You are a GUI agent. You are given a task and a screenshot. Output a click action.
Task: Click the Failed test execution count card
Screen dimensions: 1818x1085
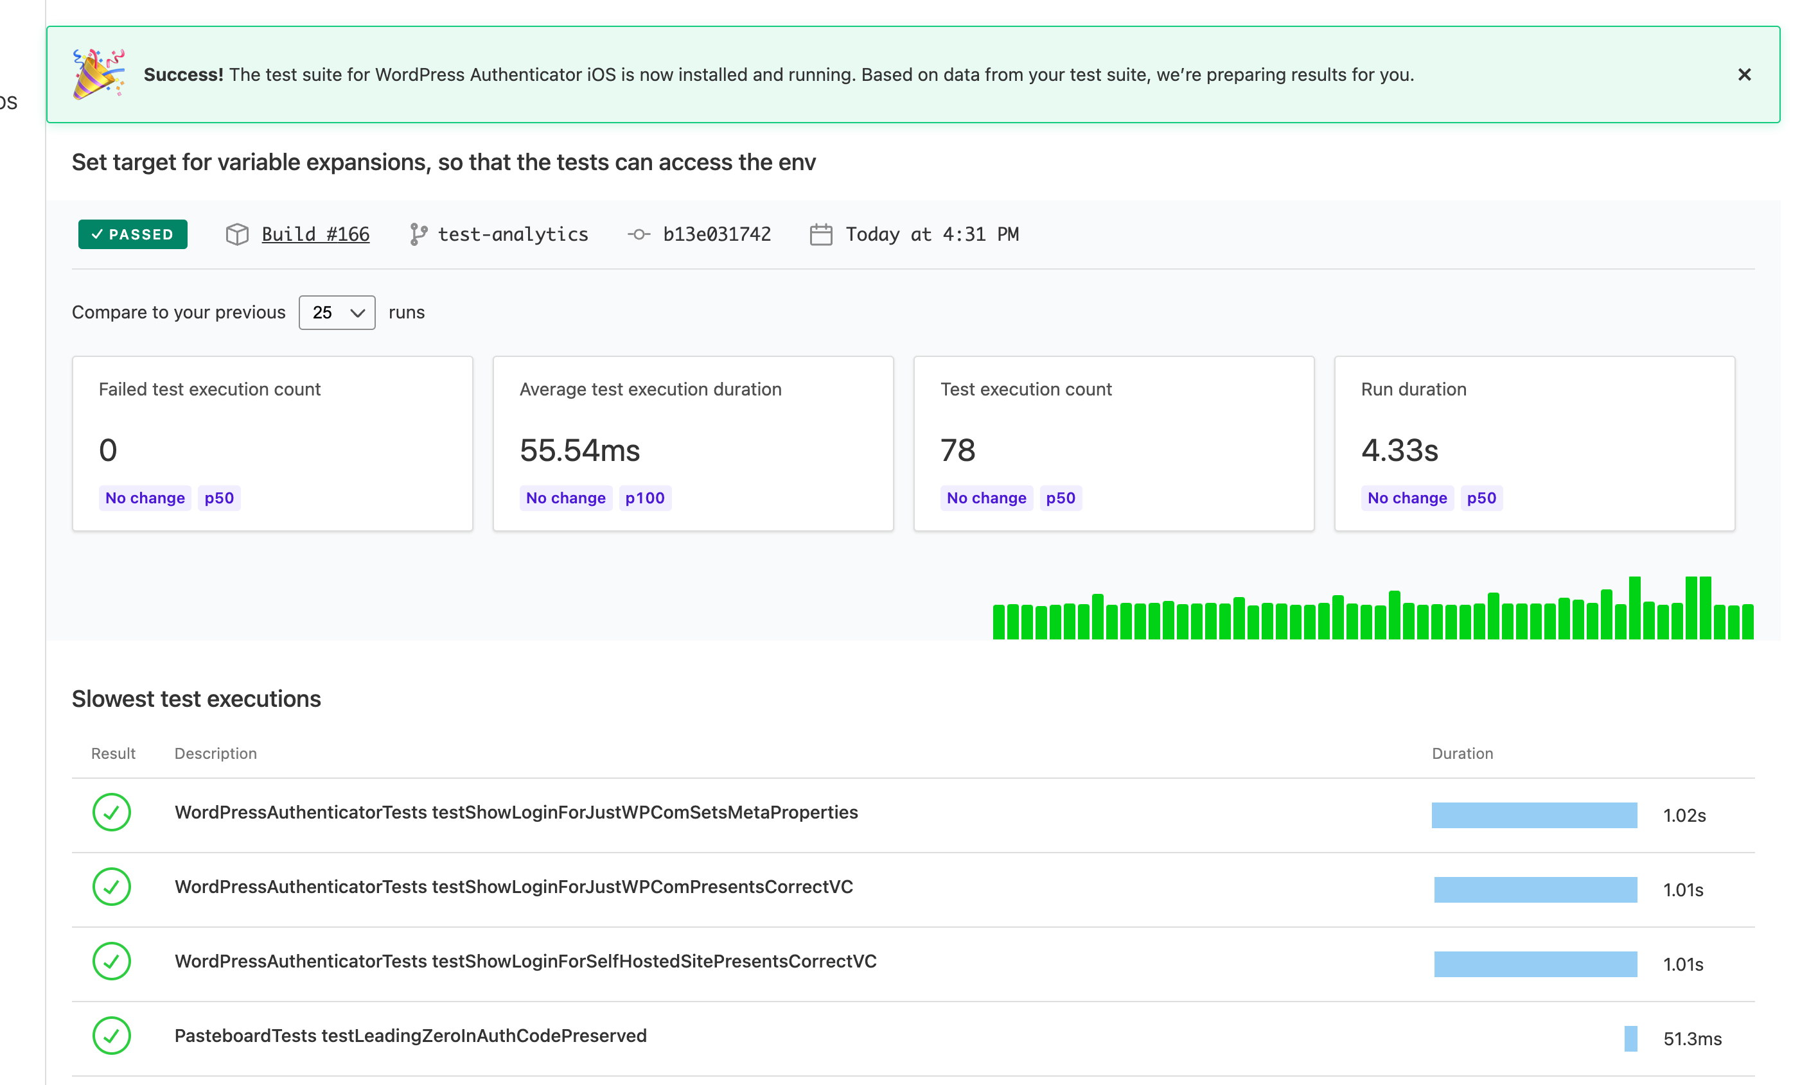(272, 443)
